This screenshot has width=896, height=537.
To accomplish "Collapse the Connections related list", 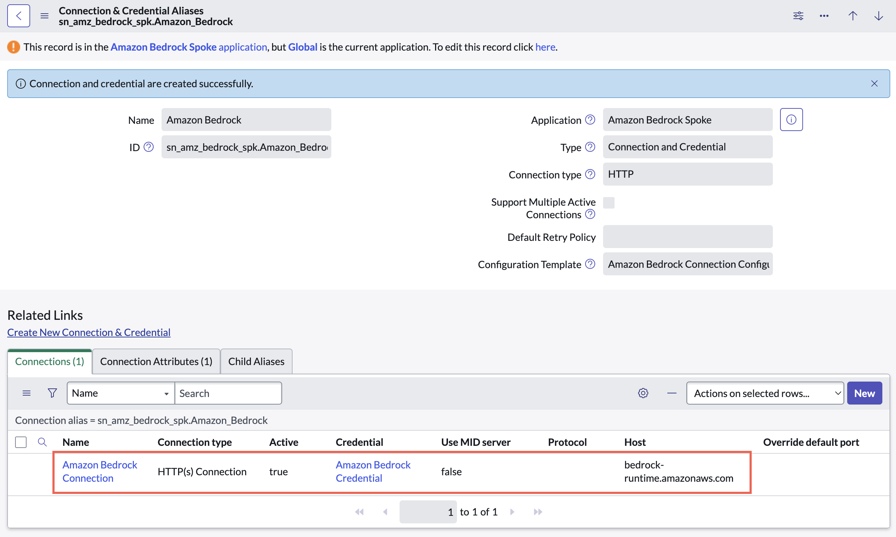I will point(672,393).
